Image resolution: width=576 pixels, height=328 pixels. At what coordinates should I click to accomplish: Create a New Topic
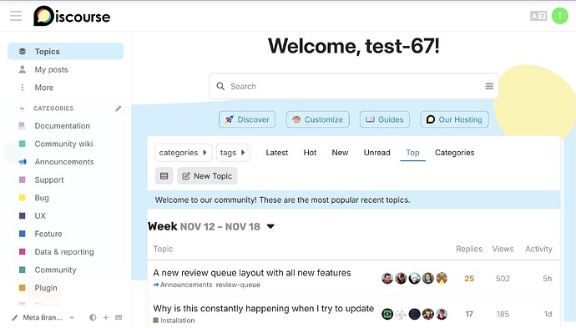coord(207,176)
